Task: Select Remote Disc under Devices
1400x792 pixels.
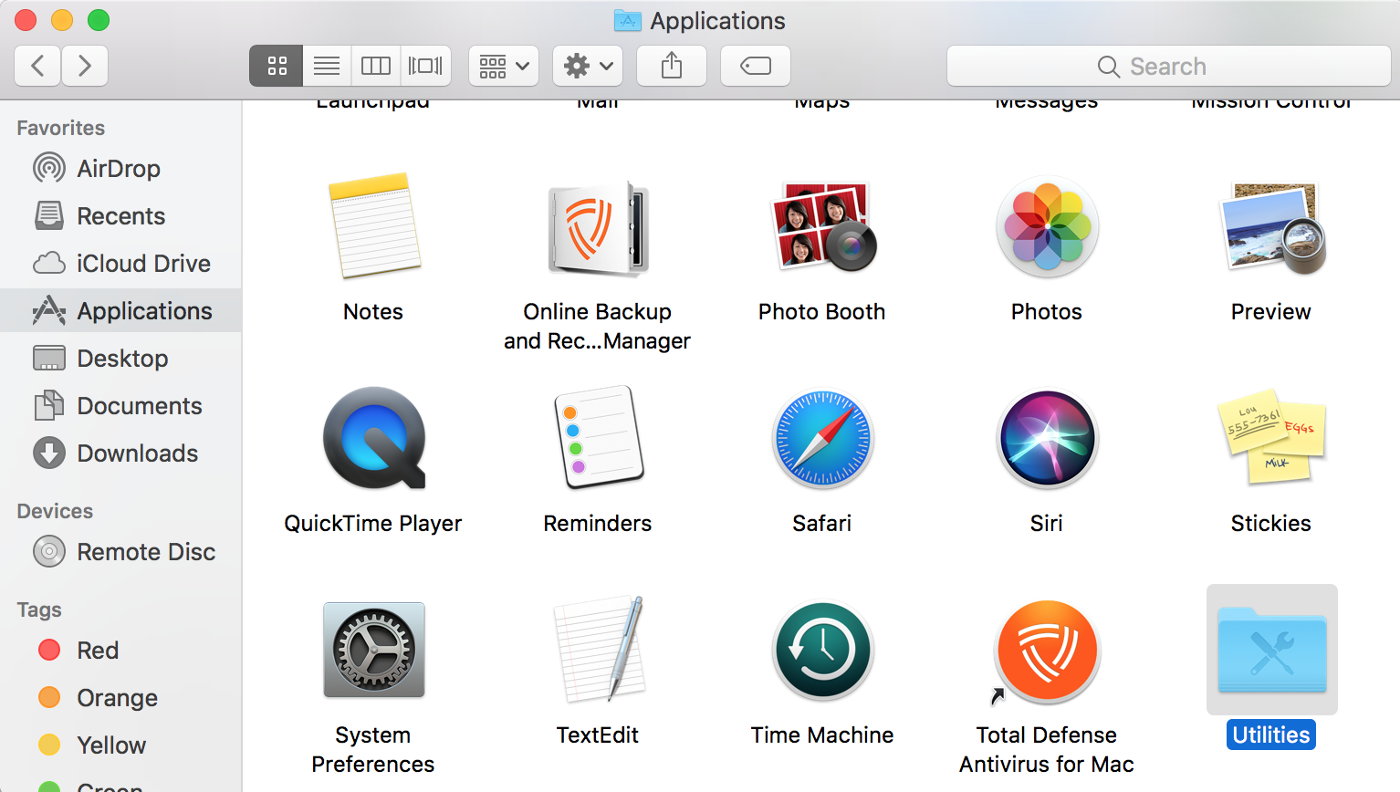Action: [x=120, y=552]
